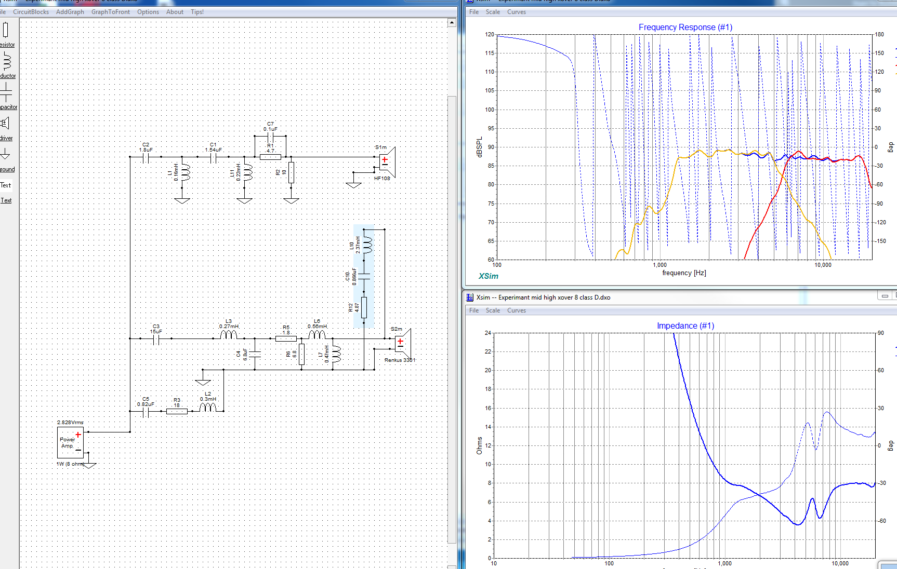Click the Frequency Response (#1) graph title
Image resolution: width=897 pixels, height=569 pixels.
[685, 27]
